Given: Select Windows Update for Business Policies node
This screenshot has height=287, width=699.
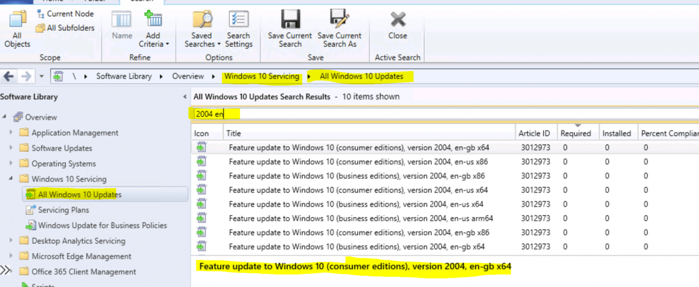Looking at the screenshot, I should [102, 225].
